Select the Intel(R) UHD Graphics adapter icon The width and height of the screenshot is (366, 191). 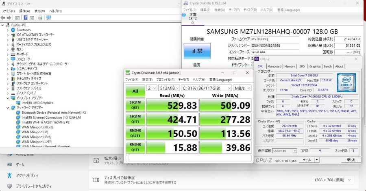click(x=18, y=103)
